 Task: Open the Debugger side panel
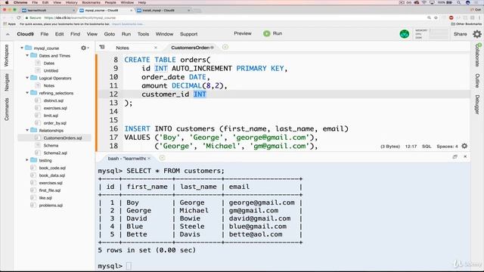[x=477, y=104]
